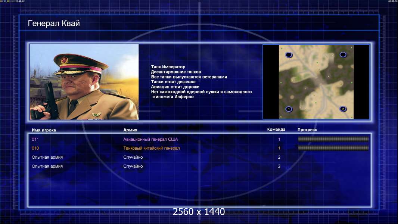Click 'Случайно' in the first Опытная армия row
The width and height of the screenshot is (398, 224).
point(133,157)
